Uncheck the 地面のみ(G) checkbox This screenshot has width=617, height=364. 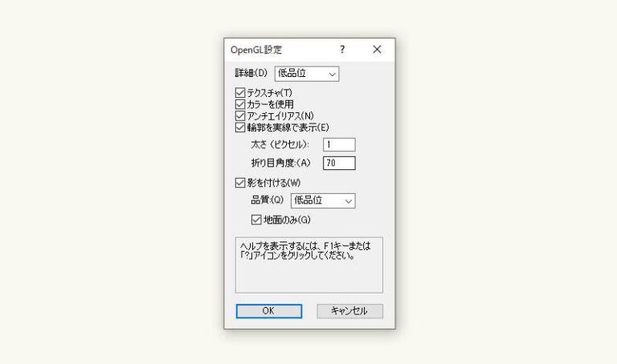coord(256,220)
